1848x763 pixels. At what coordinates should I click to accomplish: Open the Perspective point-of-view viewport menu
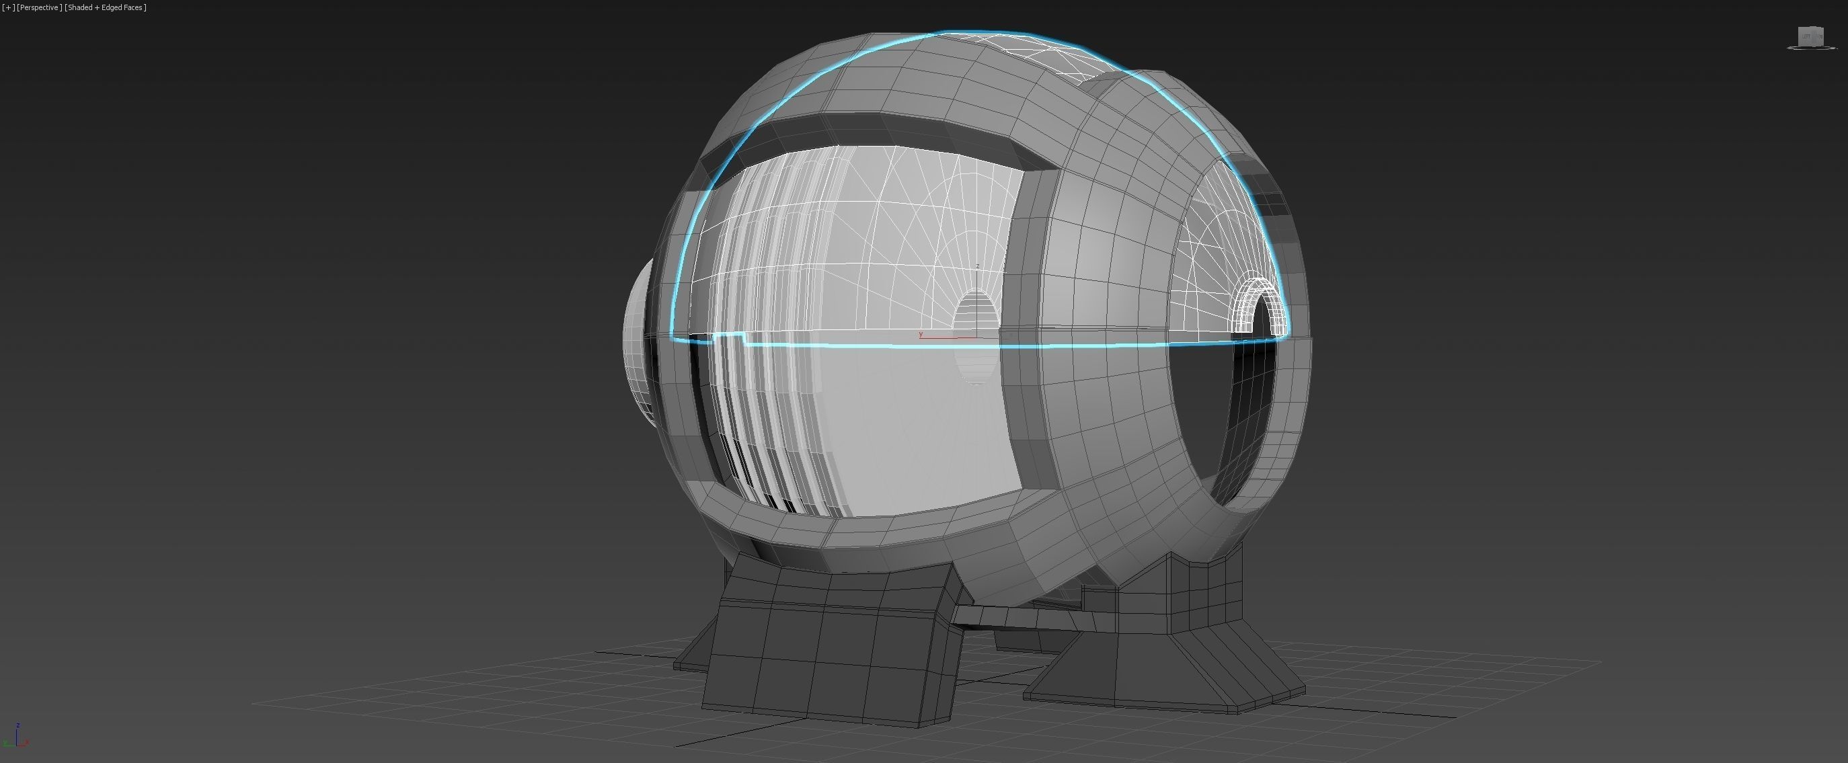[40, 7]
